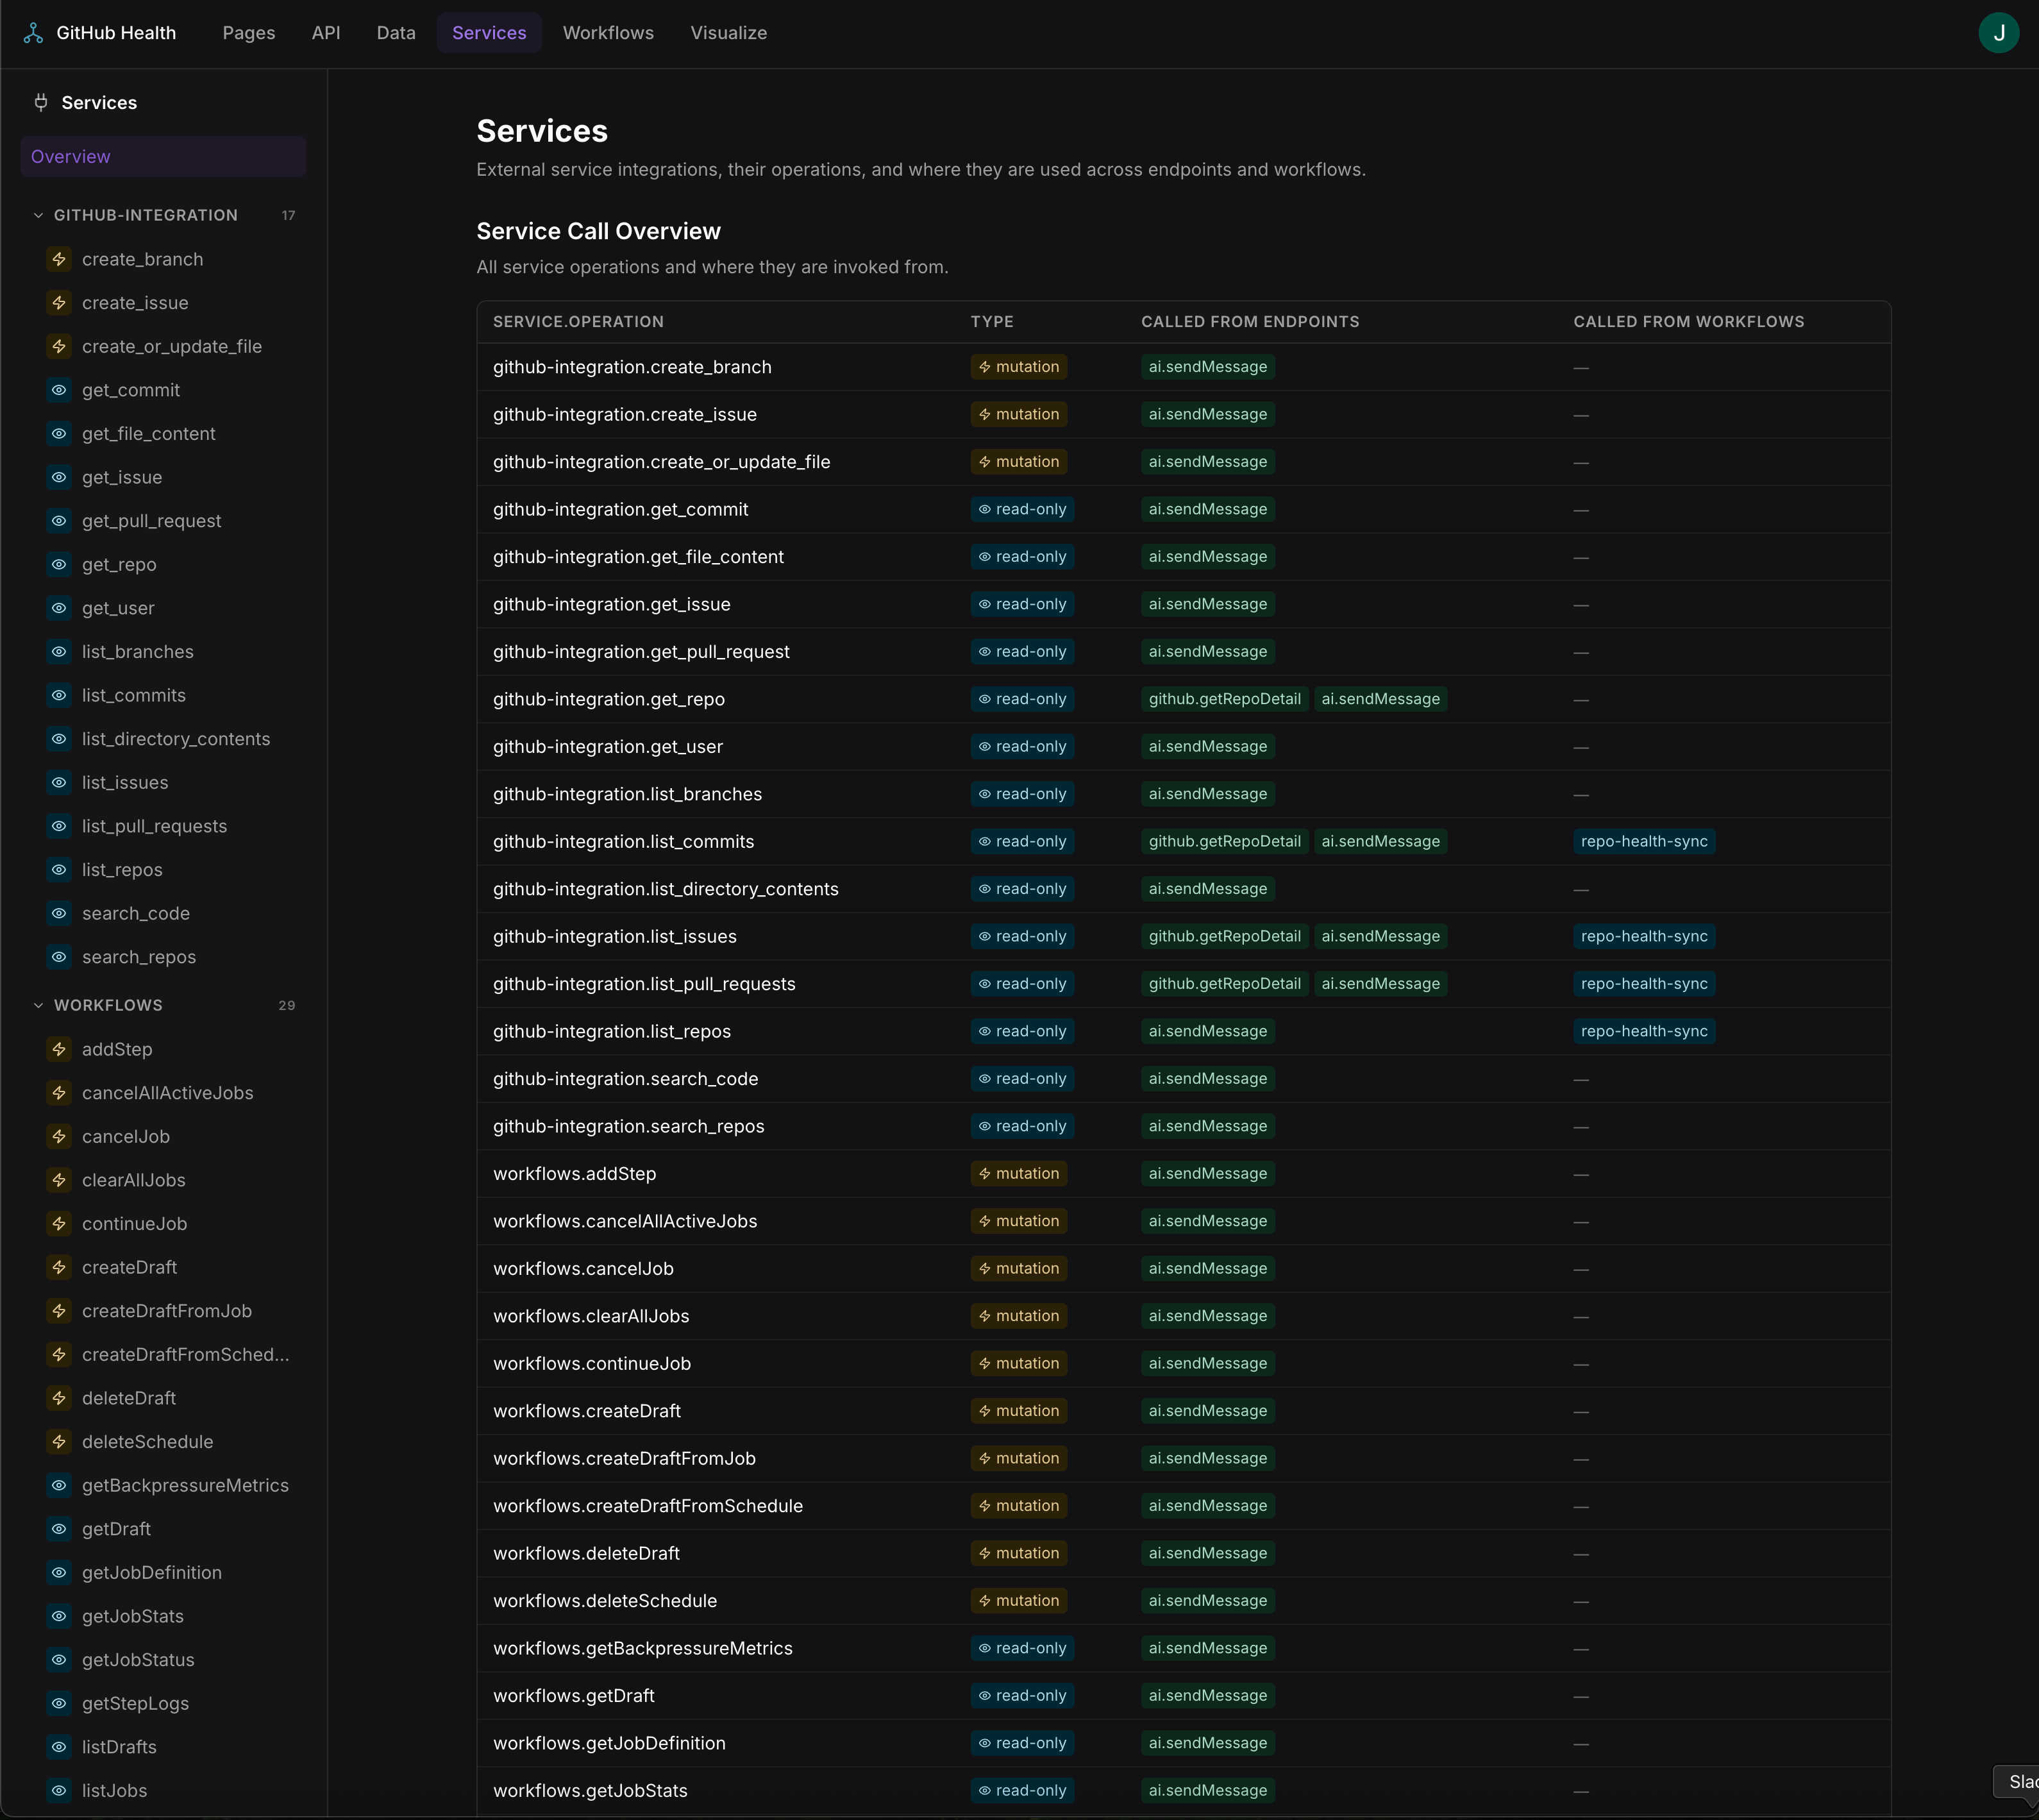Click the TYPE column header
2039x1820 pixels.
click(x=992, y=322)
